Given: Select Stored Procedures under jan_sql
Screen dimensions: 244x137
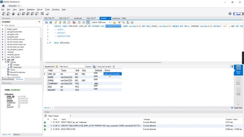Looking at the screenshot, I should (x=18, y=72).
